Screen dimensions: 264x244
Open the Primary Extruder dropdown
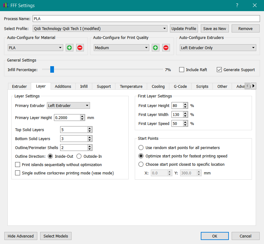(68, 105)
